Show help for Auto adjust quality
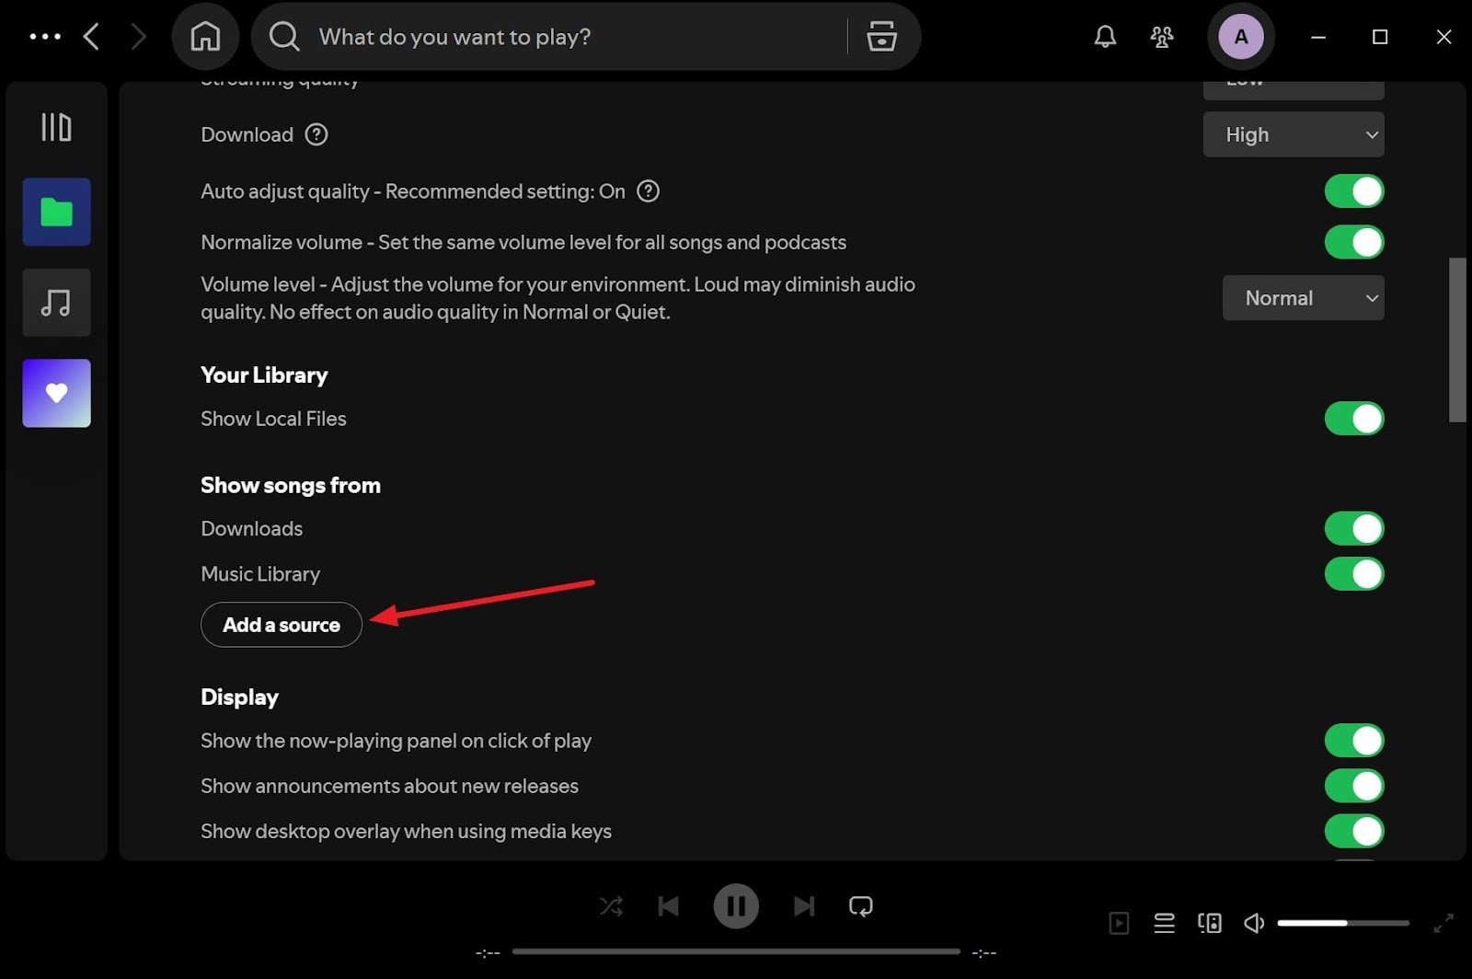The width and height of the screenshot is (1472, 979). pos(649,191)
